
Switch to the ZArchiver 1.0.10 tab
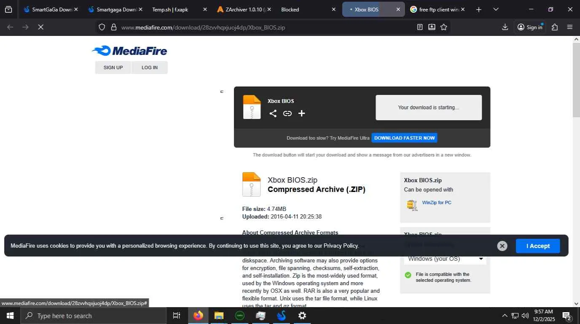(241, 9)
